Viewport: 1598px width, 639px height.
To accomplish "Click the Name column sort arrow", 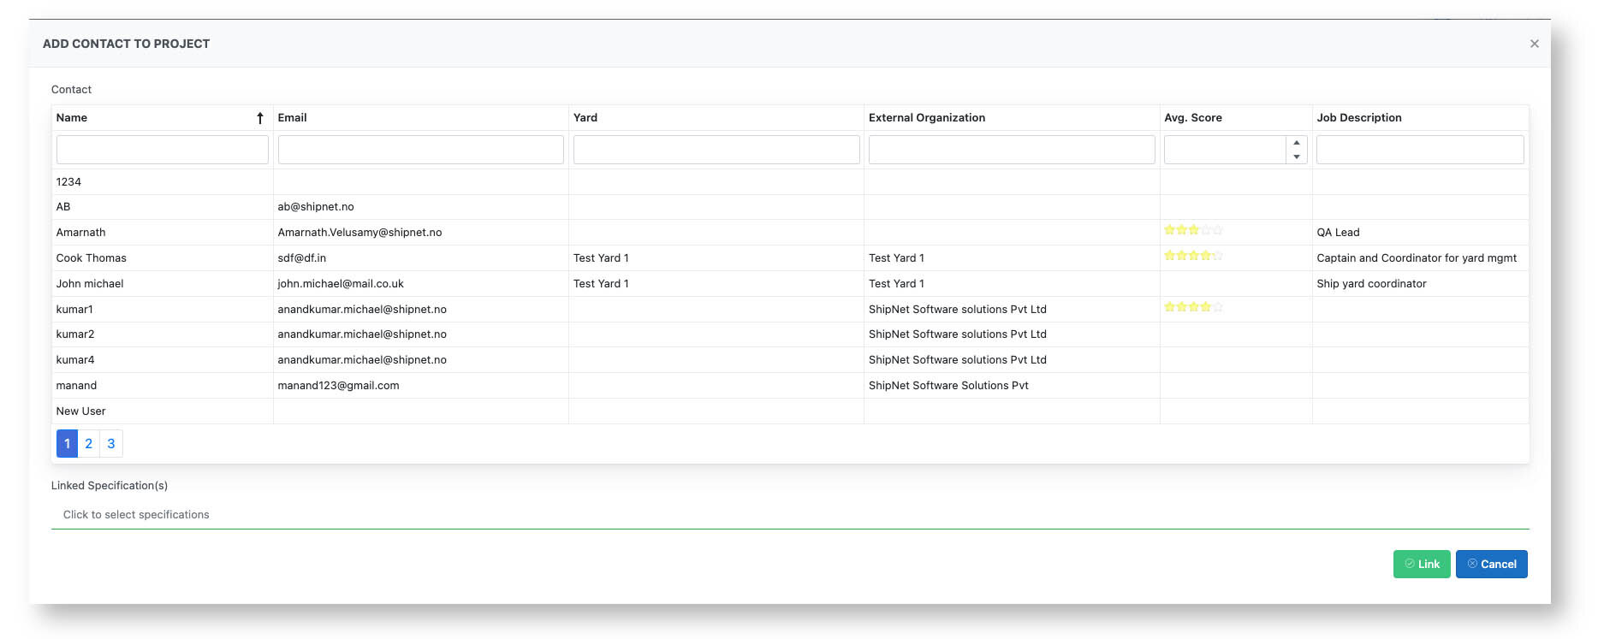I will 260,118.
